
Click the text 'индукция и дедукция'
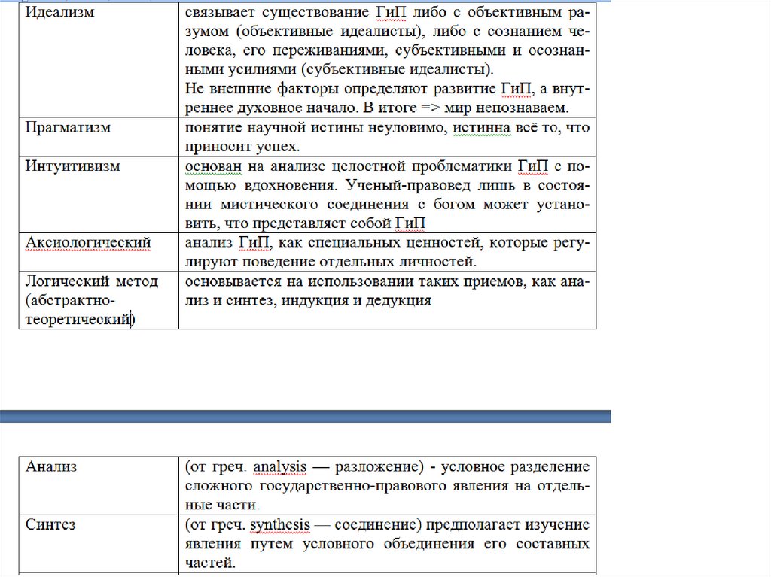tap(356, 300)
